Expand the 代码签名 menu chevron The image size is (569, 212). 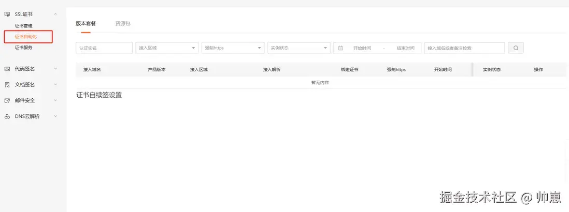(x=55, y=68)
